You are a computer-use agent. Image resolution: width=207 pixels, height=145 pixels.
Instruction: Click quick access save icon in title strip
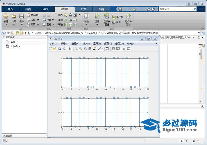pos(120,9)
